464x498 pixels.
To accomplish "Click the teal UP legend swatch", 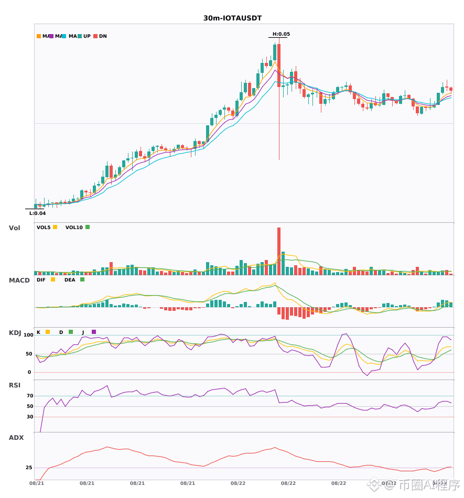I will [x=80, y=36].
